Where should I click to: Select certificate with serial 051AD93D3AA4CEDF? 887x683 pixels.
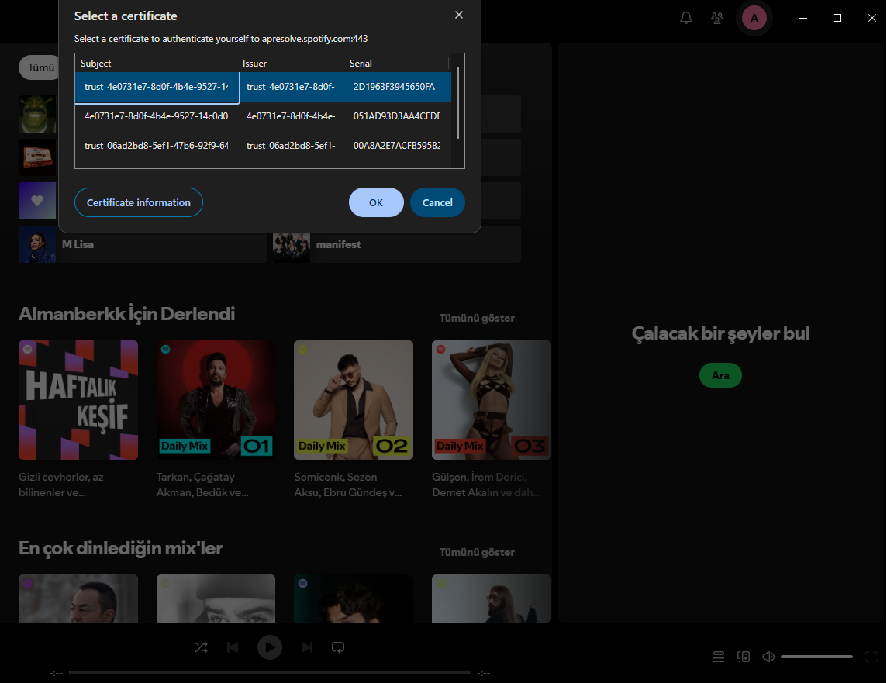pos(263,116)
